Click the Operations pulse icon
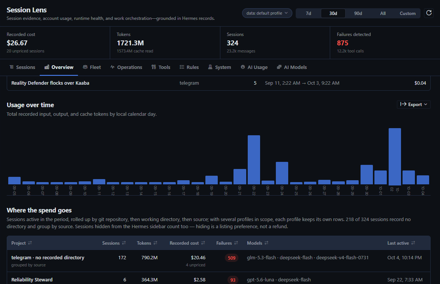The image size is (440, 284). 112,67
